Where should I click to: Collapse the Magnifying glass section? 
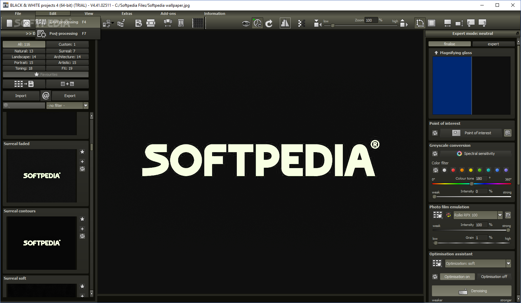436,53
